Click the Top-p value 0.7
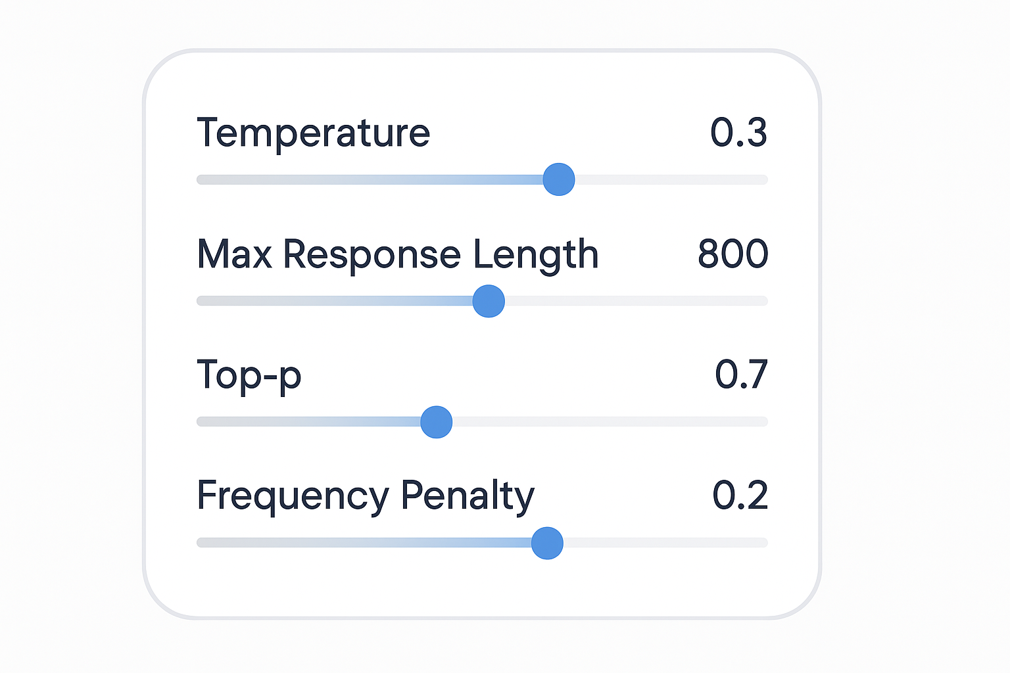Viewport: 1010px width, 673px height. (x=741, y=375)
